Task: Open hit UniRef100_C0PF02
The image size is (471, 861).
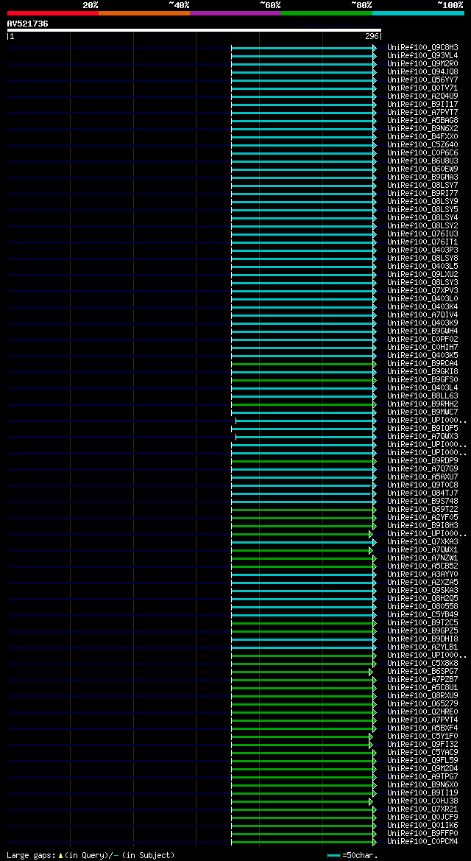Action: coord(422,339)
